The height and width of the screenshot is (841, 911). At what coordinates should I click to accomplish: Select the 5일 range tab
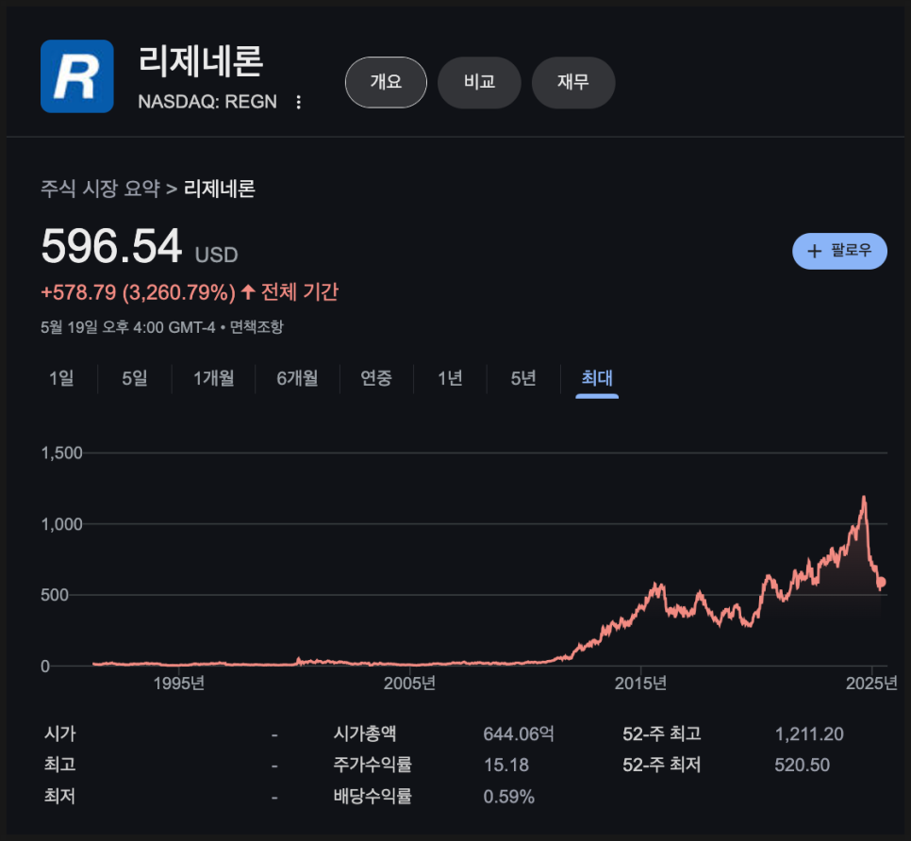coord(135,378)
